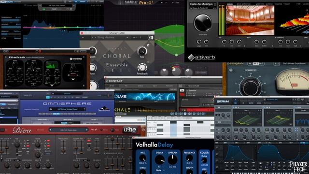Click the Feedback knob in Choral
This screenshot has height=174, width=309.
[141, 68]
